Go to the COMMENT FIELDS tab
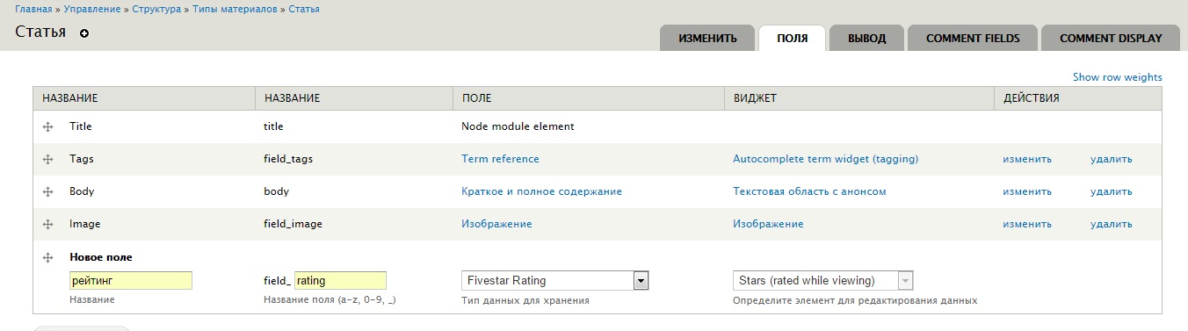Screen dimensions: 1188x331 pyautogui.click(x=973, y=39)
